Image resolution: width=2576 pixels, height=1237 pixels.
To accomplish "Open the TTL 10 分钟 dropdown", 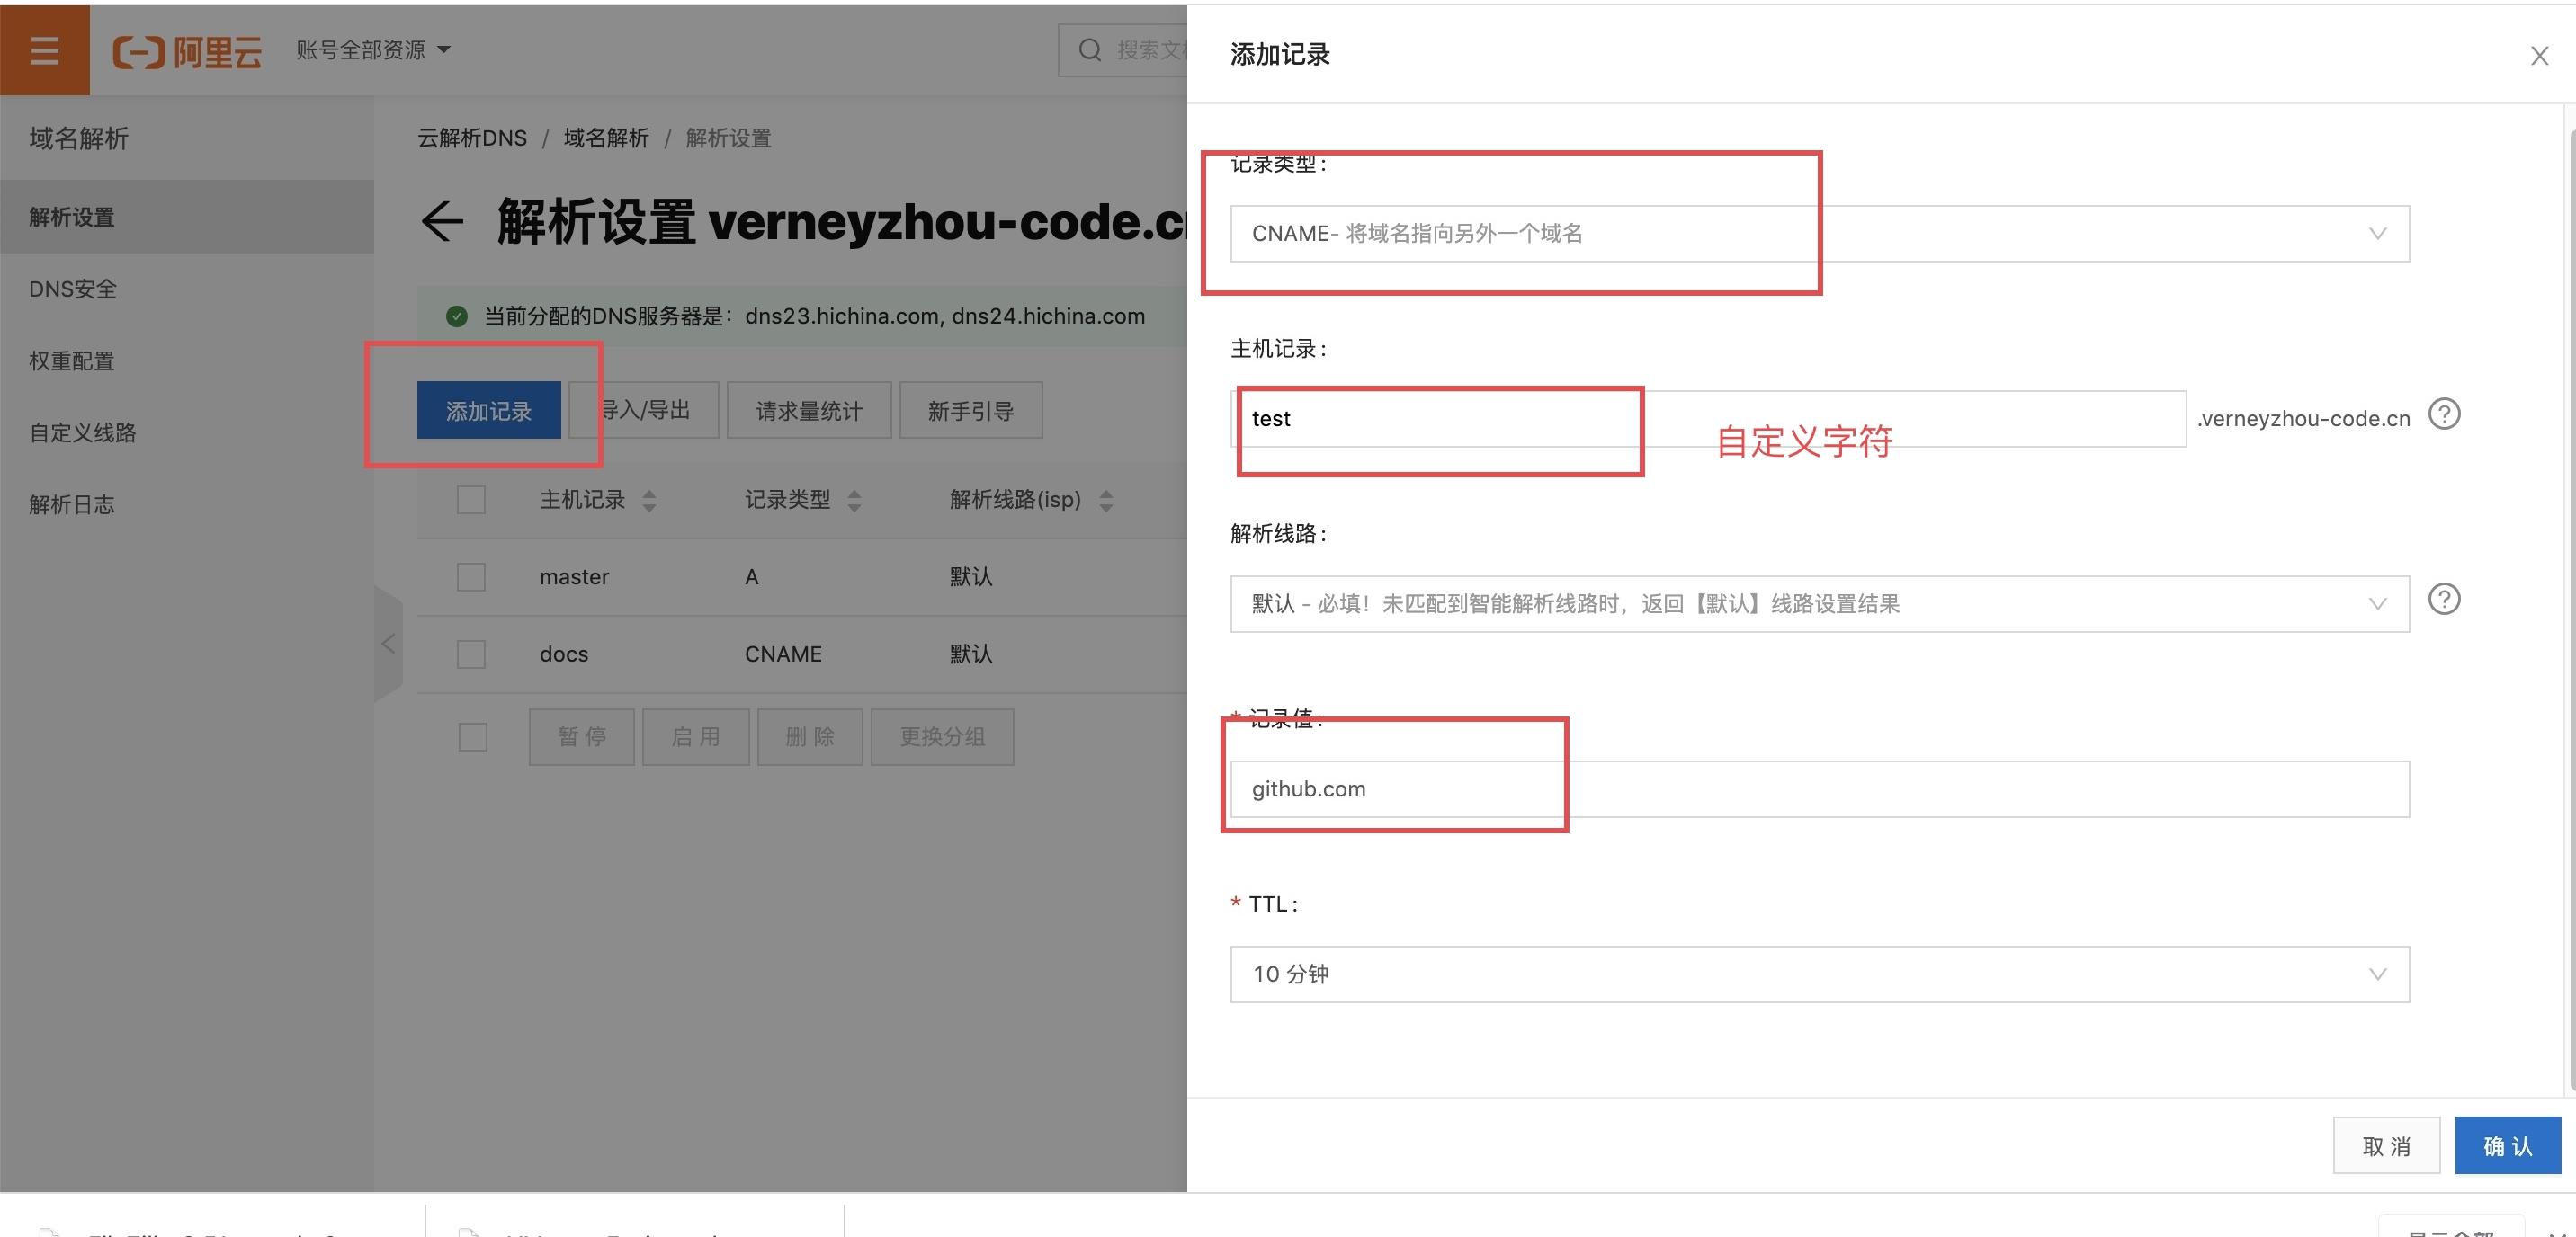I will [1818, 974].
